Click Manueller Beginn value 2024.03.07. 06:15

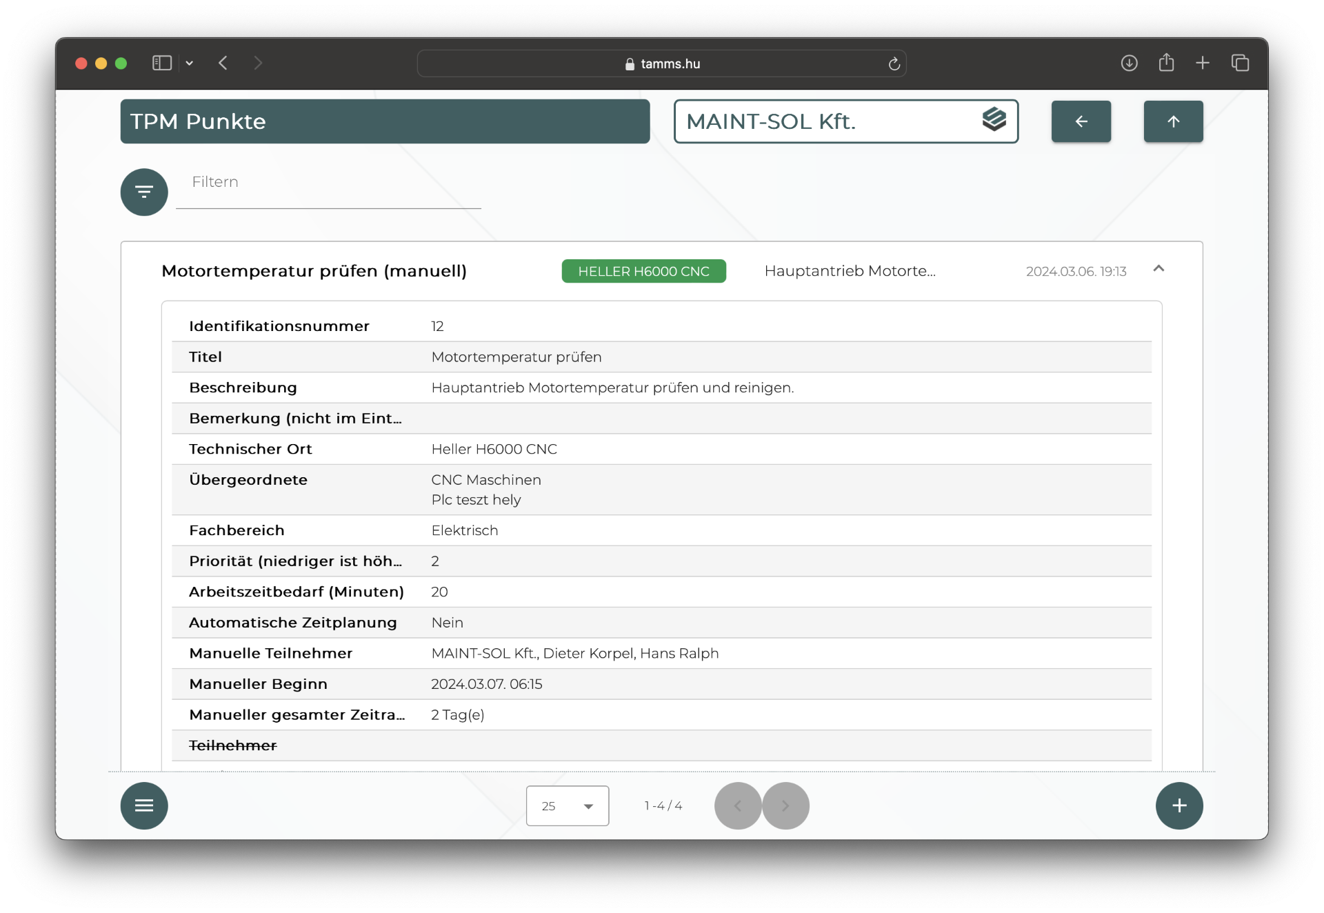click(486, 684)
